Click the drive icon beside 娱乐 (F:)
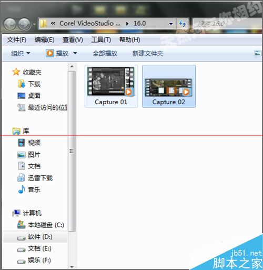Image resolution: width=263 pixels, height=270 pixels. 22,262
